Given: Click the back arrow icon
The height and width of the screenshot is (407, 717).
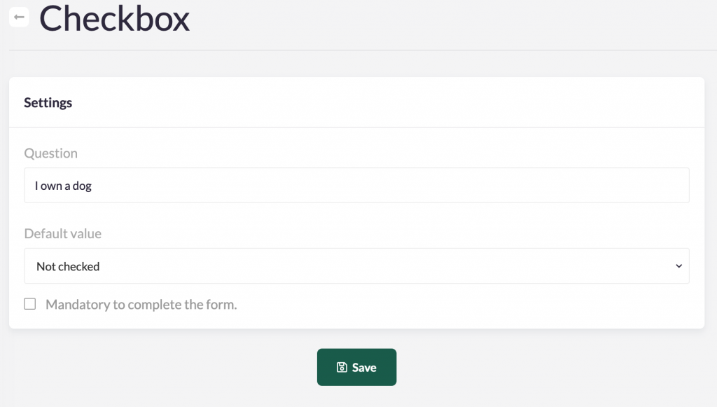Looking at the screenshot, I should pyautogui.click(x=19, y=17).
